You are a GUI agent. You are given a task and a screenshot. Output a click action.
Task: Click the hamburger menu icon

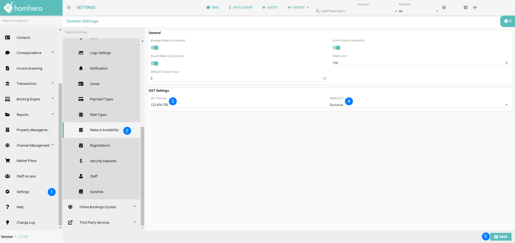[69, 7]
